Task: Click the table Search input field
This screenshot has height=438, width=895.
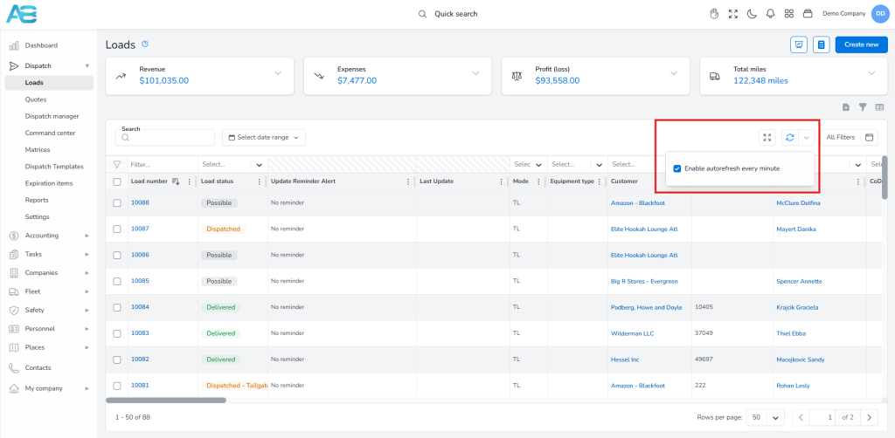Action: click(165, 138)
